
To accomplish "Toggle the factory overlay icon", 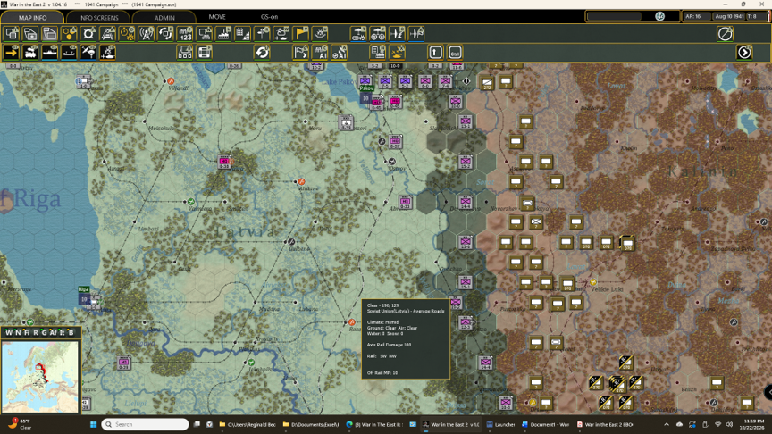I will coord(223,34).
